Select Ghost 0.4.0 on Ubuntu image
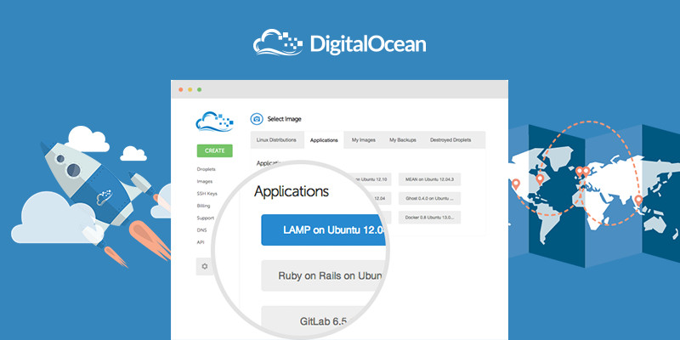The height and width of the screenshot is (340, 680). tap(429, 198)
